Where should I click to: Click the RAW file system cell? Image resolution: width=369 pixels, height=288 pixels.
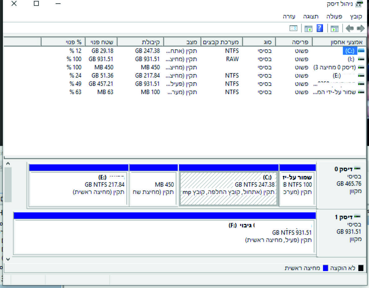(232, 59)
